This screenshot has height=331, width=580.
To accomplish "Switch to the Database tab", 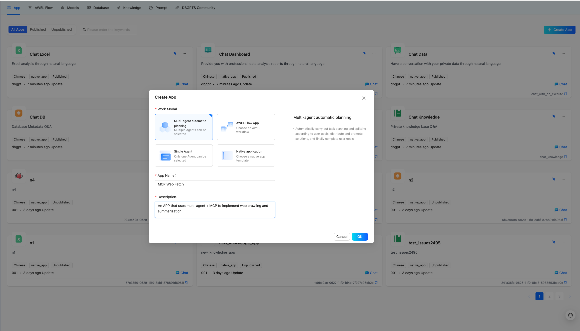I will click(98, 7).
